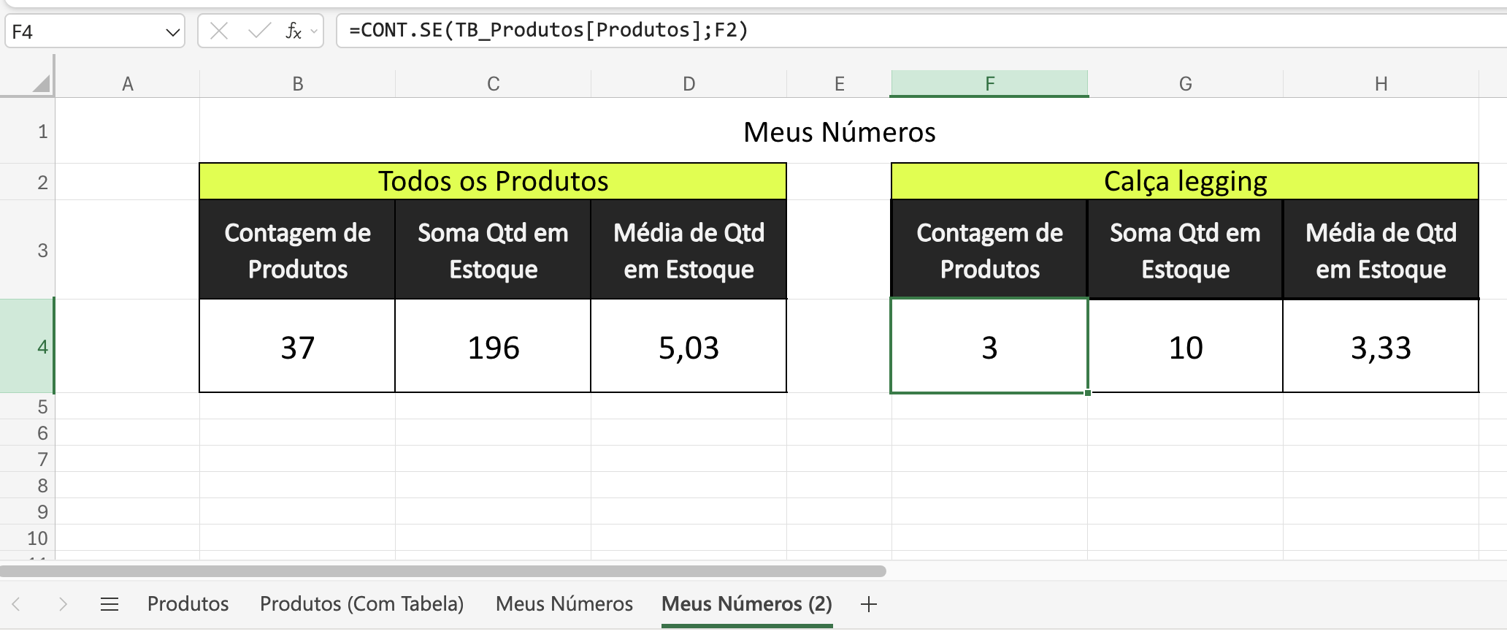The height and width of the screenshot is (637, 1507).
Task: Open the Name Box dropdown
Action: coord(172,31)
